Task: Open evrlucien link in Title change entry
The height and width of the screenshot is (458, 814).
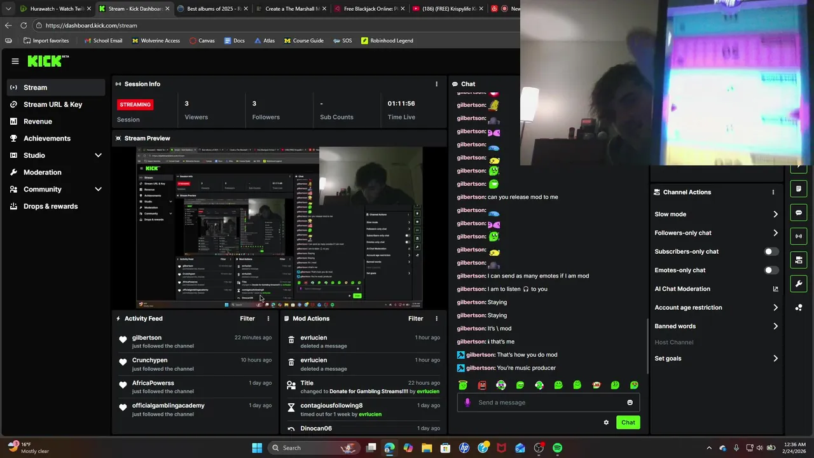Action: (428, 391)
